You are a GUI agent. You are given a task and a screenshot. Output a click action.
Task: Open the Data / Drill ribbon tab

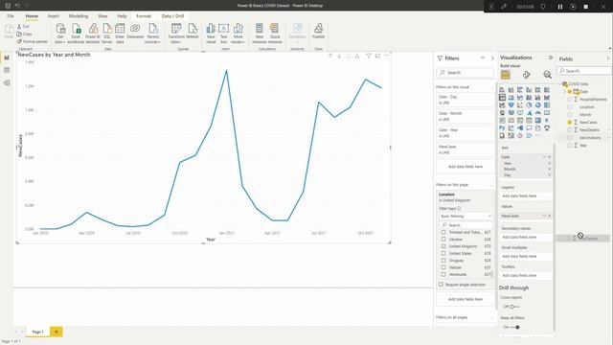point(172,16)
